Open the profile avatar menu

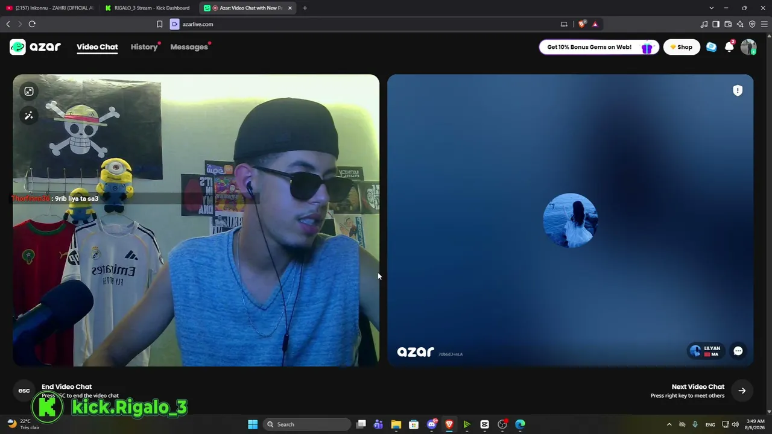[748, 47]
